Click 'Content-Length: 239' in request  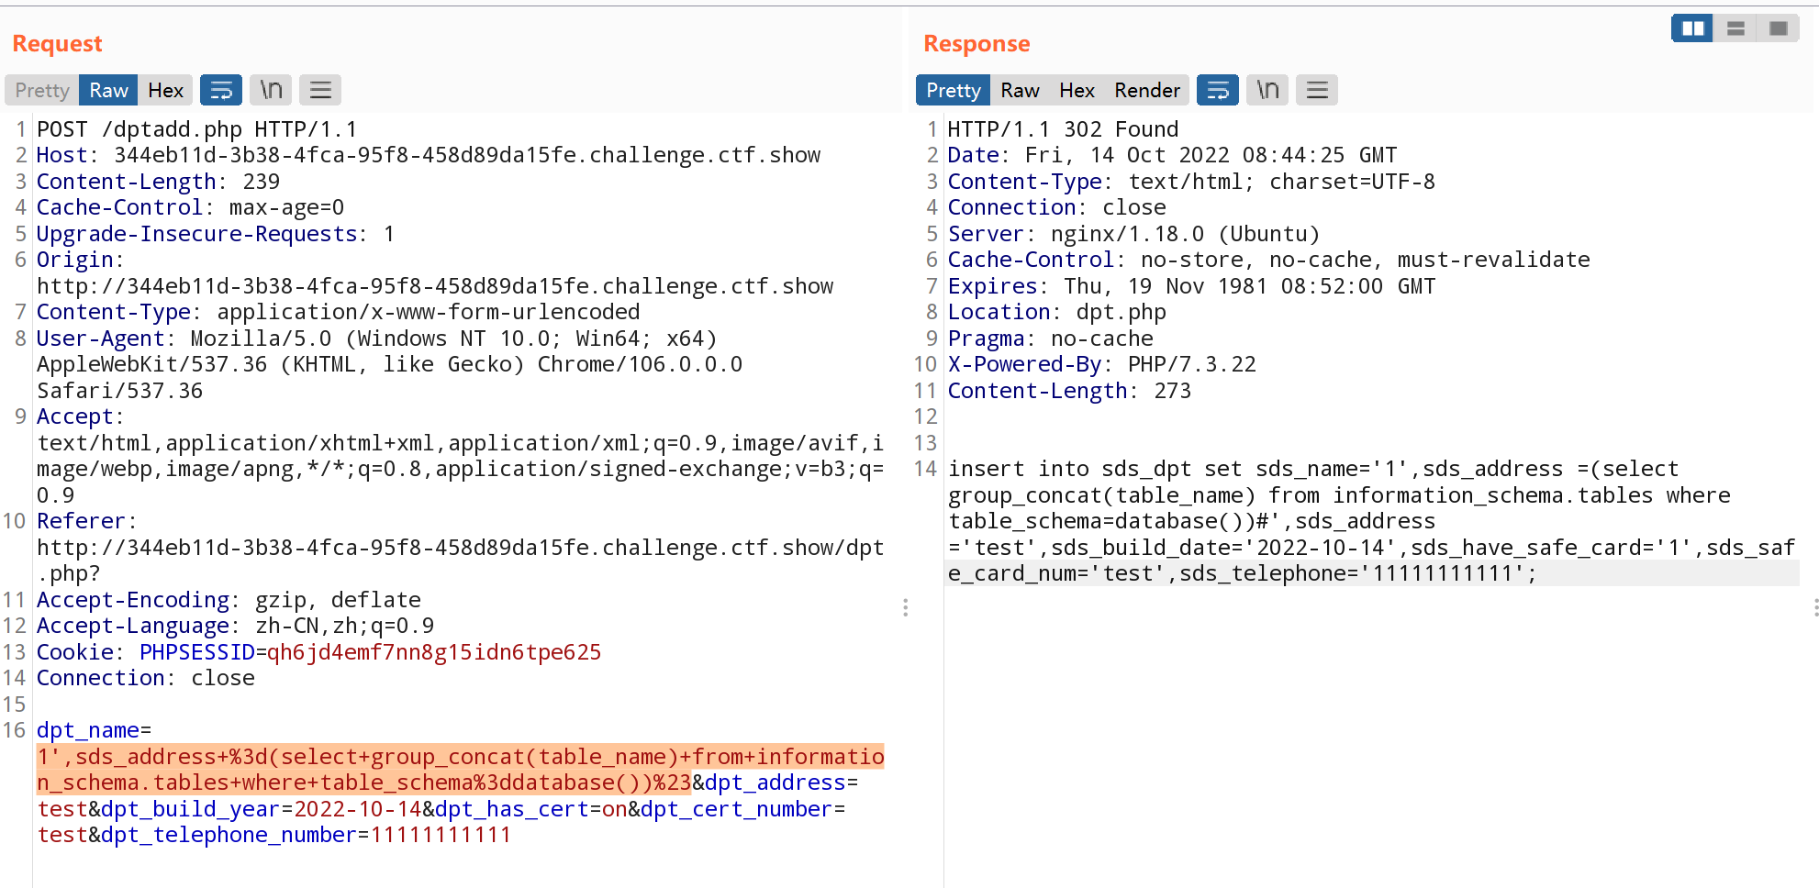(158, 182)
